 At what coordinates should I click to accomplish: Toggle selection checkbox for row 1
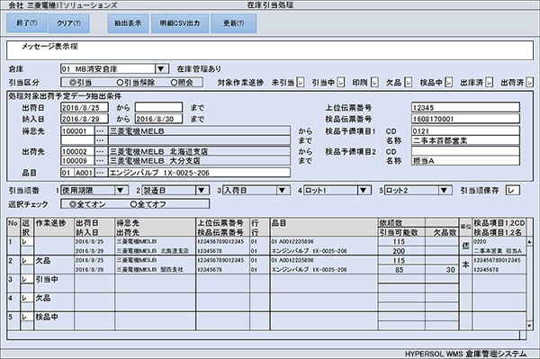click(x=27, y=242)
